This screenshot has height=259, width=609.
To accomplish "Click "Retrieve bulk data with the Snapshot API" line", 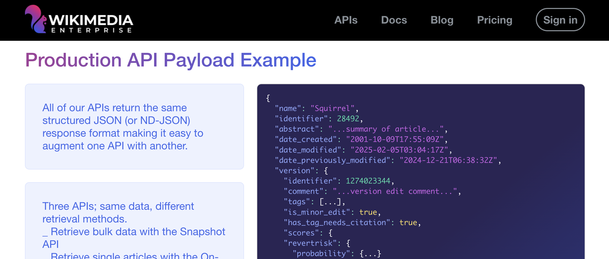I will coord(134,238).
